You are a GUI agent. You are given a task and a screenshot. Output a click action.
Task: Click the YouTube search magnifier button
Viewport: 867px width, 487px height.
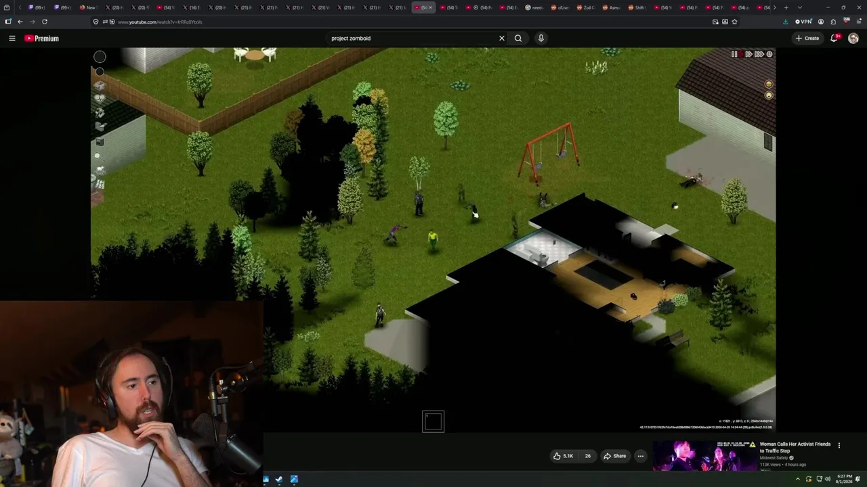click(518, 39)
